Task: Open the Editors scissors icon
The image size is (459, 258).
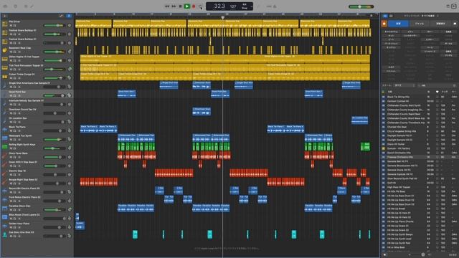Action: coord(32,6)
